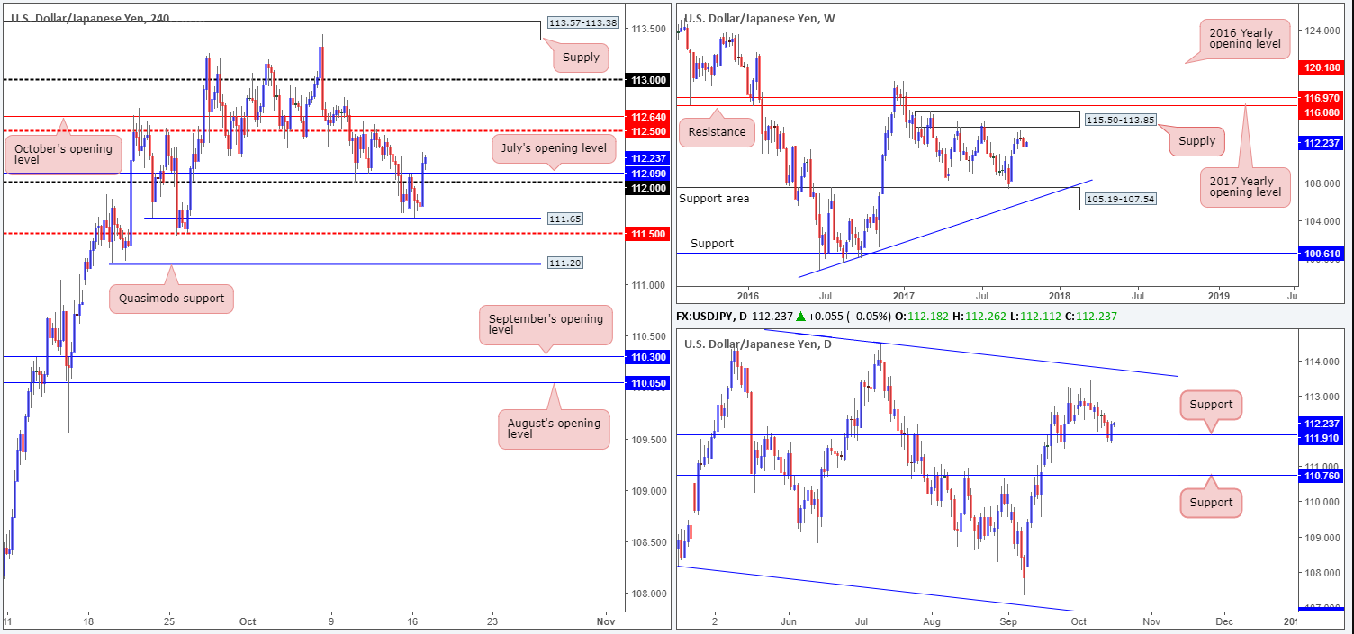Click the 'Support area' text on weekly chart

pyautogui.click(x=714, y=198)
